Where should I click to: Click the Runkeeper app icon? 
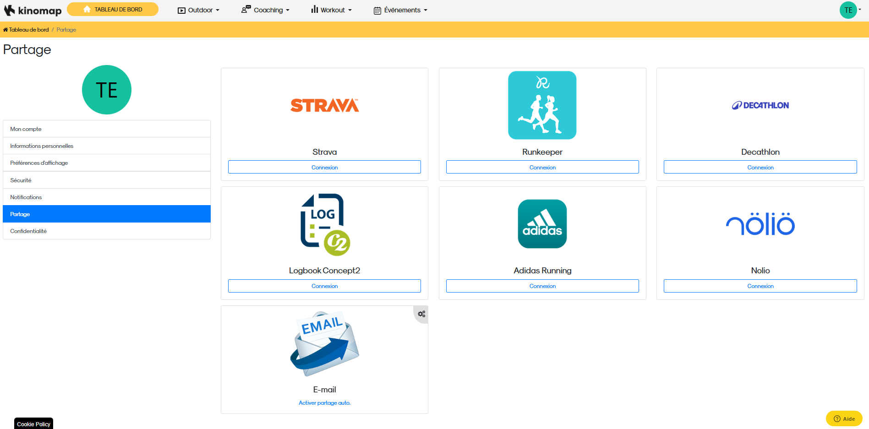(x=542, y=105)
